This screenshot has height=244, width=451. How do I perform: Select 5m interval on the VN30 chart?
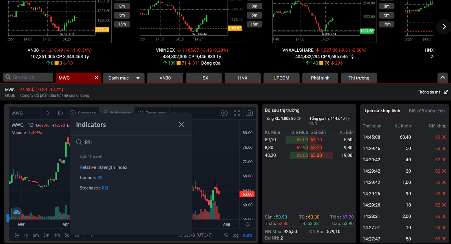[x=122, y=15]
